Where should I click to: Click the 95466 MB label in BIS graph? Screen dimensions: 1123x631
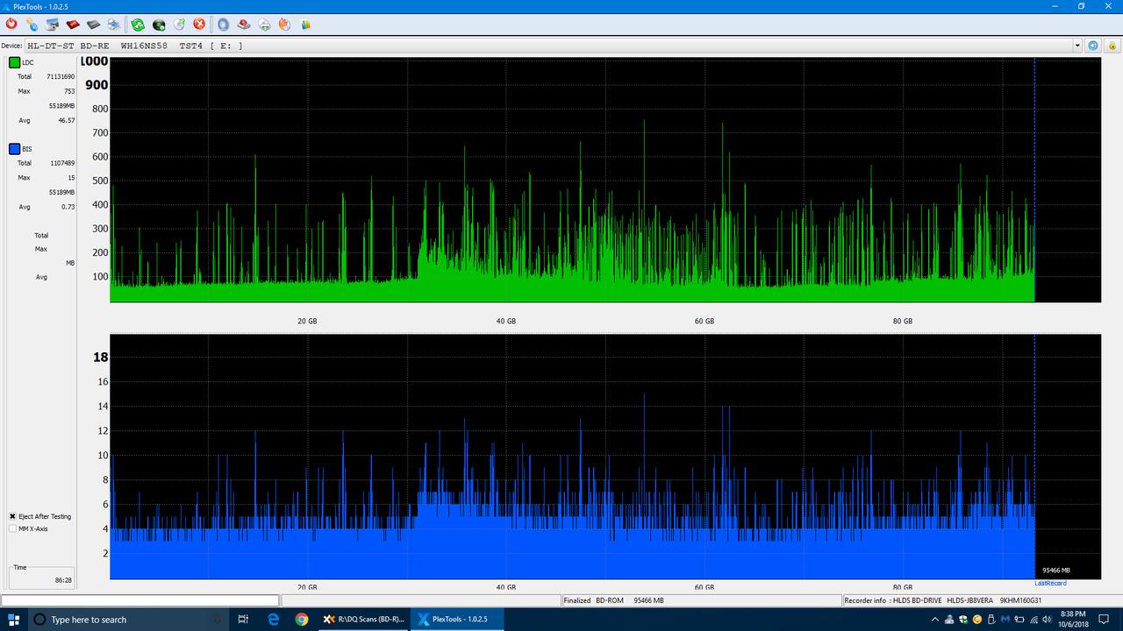pyautogui.click(x=1056, y=571)
